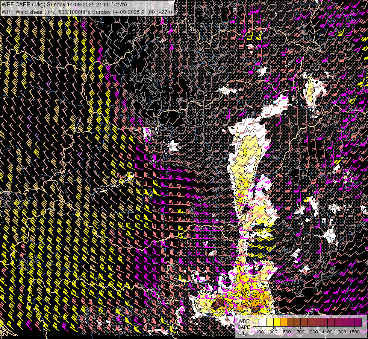
Task: Pick the white swatch in the CAPE legend
Action: coord(263,322)
